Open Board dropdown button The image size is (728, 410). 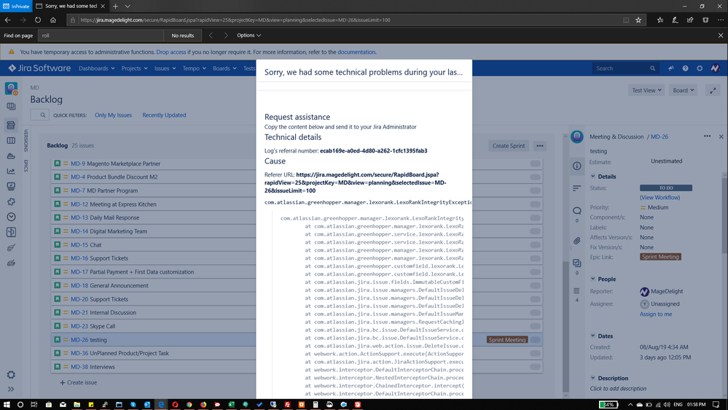[x=683, y=90]
